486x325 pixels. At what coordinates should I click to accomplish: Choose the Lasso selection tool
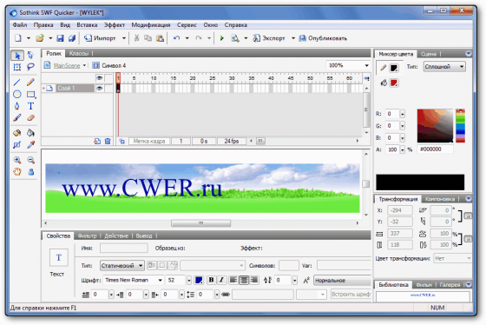coord(30,67)
